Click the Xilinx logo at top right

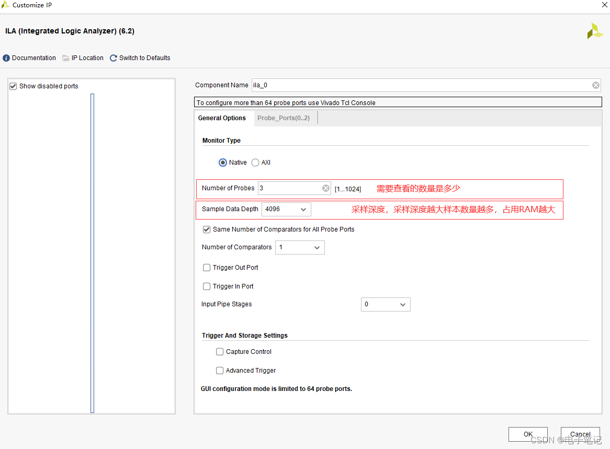tap(595, 31)
